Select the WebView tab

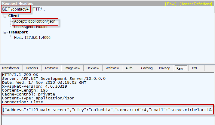tap(112, 68)
